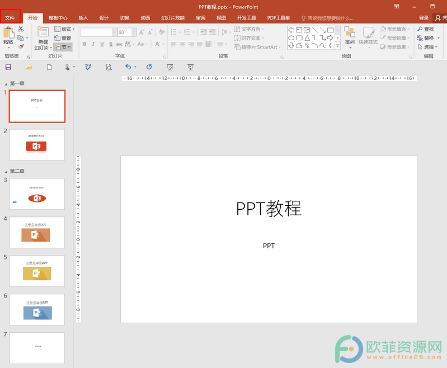Viewport: 447px width, 368px height.
Task: Open the Text Direction (文字方向) dropdown
Action: [x=249, y=29]
